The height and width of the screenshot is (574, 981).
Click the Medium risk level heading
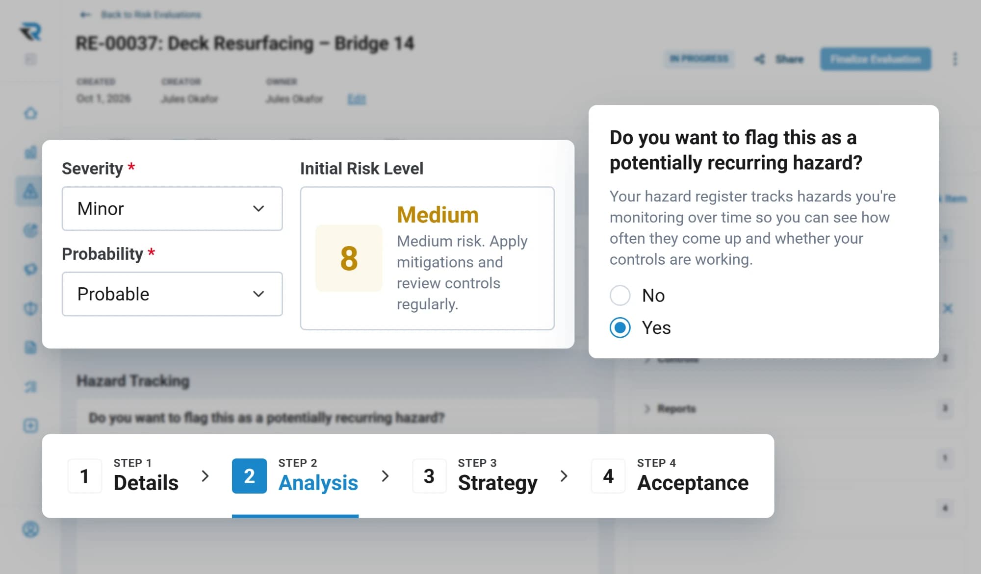(x=438, y=215)
